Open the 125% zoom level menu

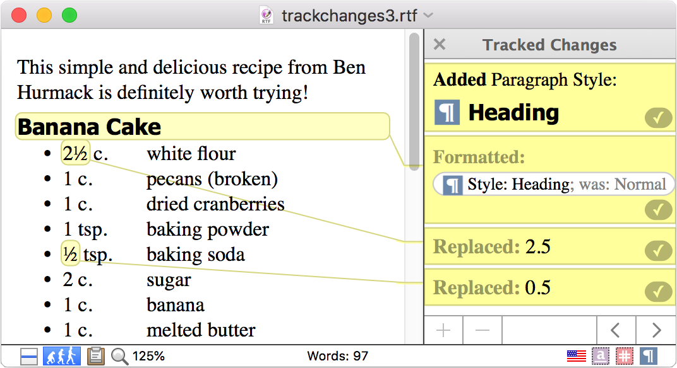148,357
